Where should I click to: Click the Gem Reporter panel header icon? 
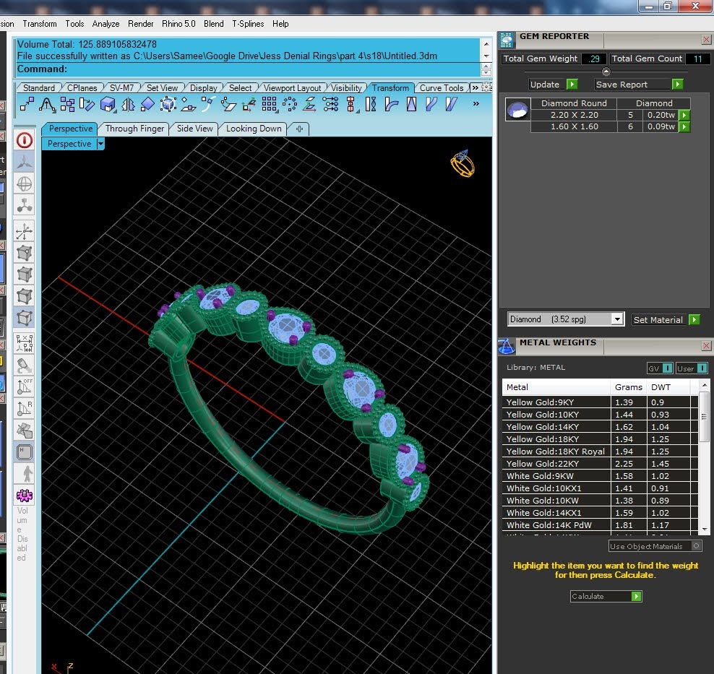507,40
